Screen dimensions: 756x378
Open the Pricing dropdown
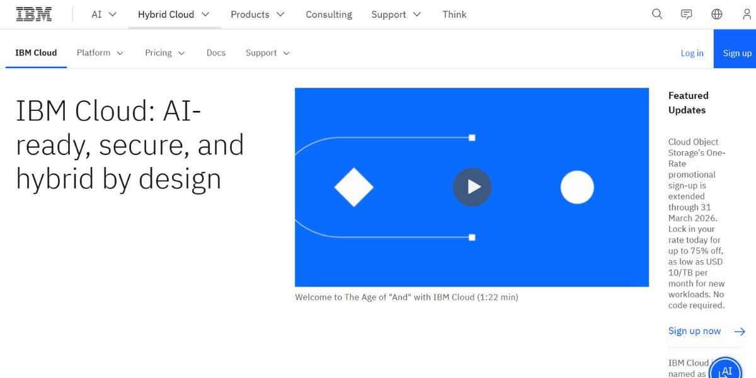click(165, 53)
